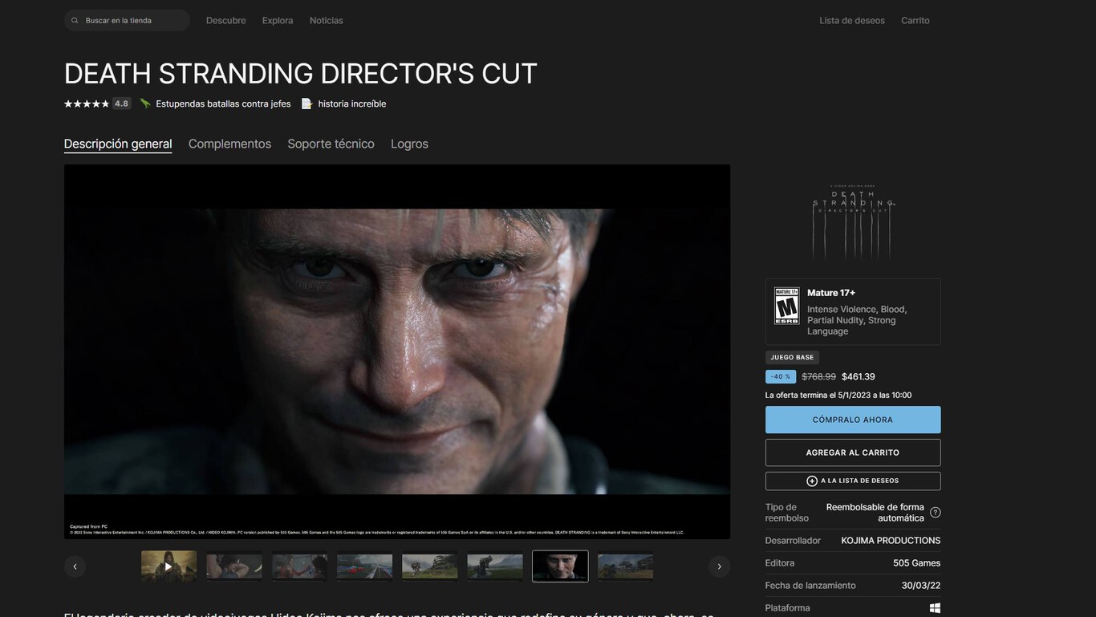Click the search magnifier icon
Image resolution: width=1096 pixels, height=617 pixels.
point(75,21)
